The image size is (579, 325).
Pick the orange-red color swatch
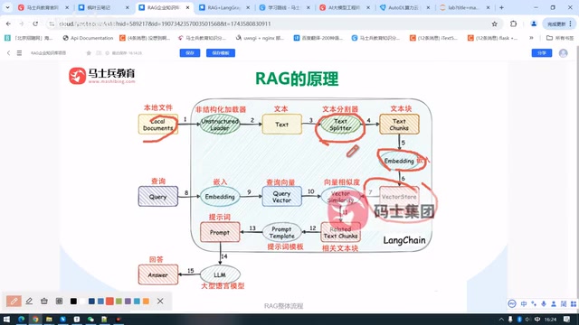pos(109,301)
